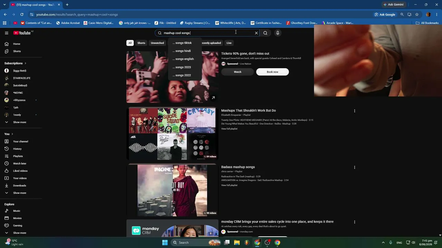The width and height of the screenshot is (442, 248).
Task: Bookmark this tab with the star
Action: 417,14
